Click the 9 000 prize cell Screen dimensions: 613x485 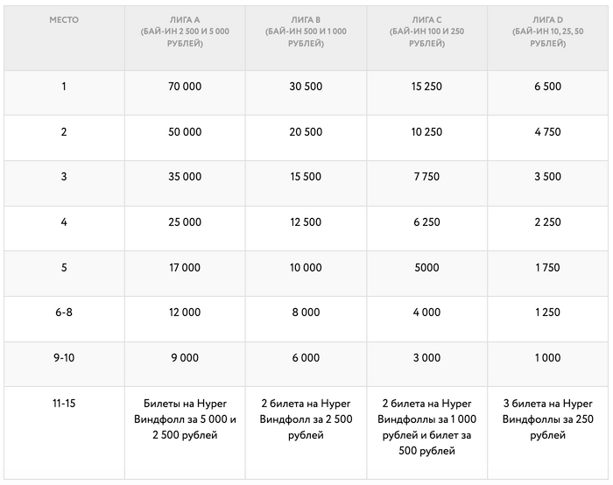coord(184,357)
